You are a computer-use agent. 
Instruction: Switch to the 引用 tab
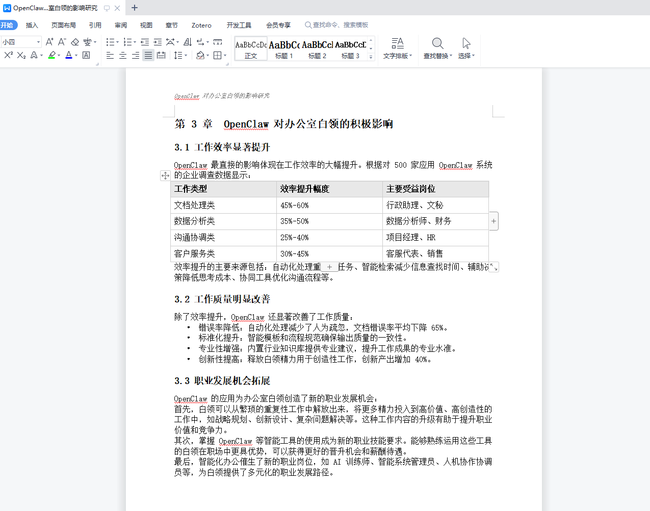pyautogui.click(x=95, y=25)
